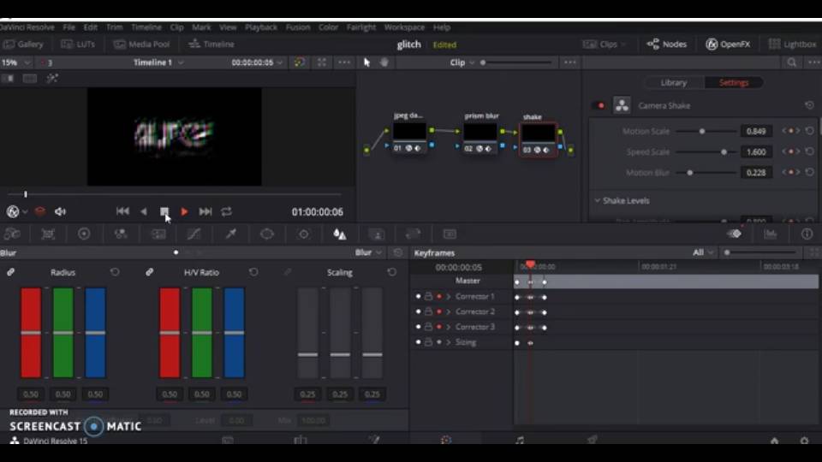Open the File menu
822x462 pixels.
(x=69, y=27)
